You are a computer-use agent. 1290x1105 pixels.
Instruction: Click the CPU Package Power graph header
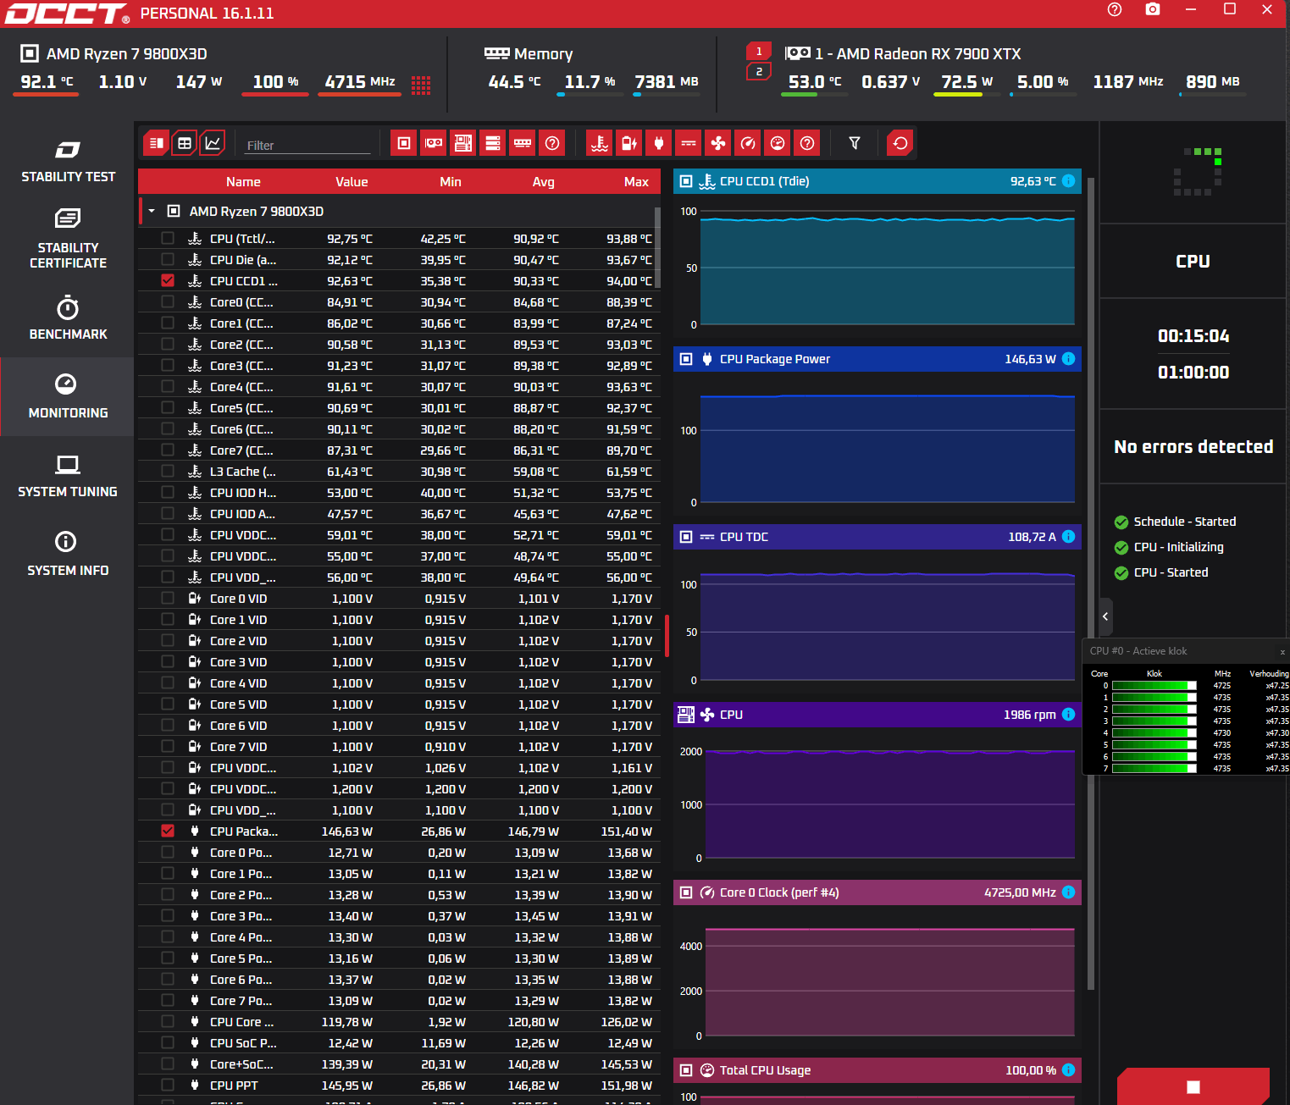878,359
